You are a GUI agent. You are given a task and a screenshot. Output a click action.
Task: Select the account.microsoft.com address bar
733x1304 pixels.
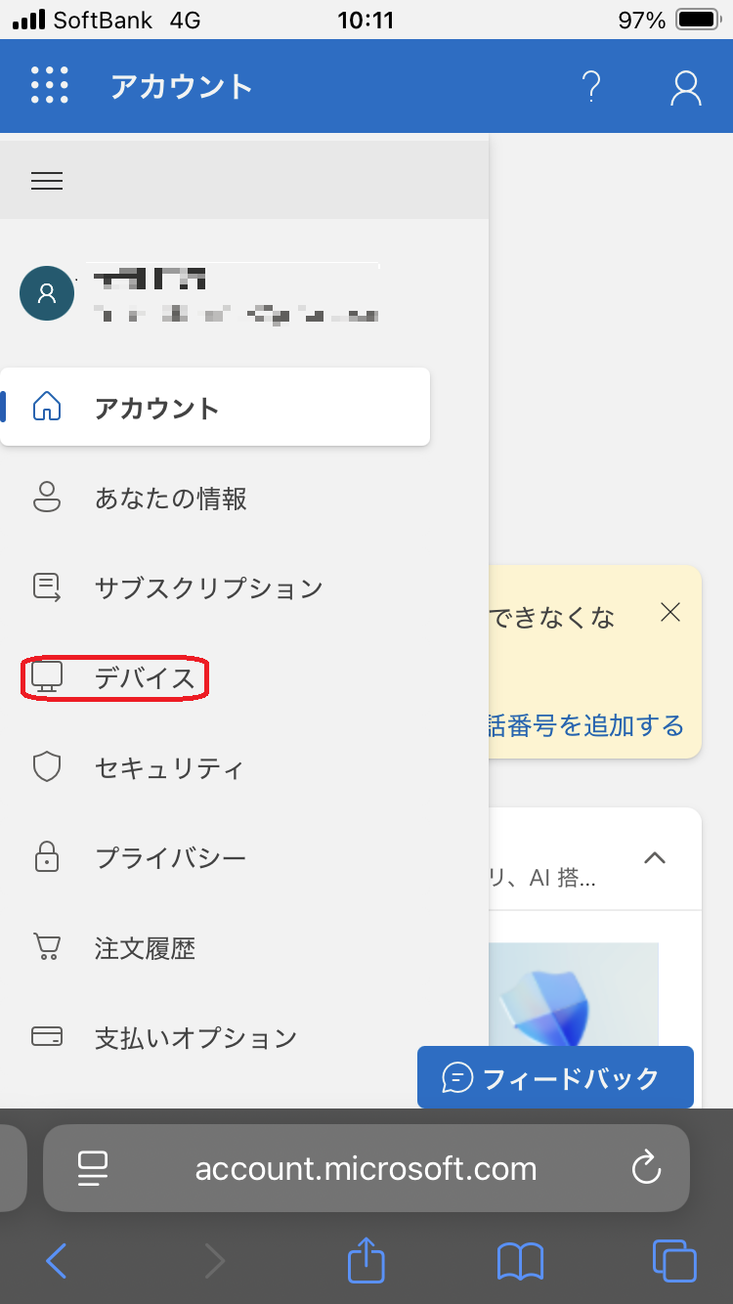point(366,1168)
